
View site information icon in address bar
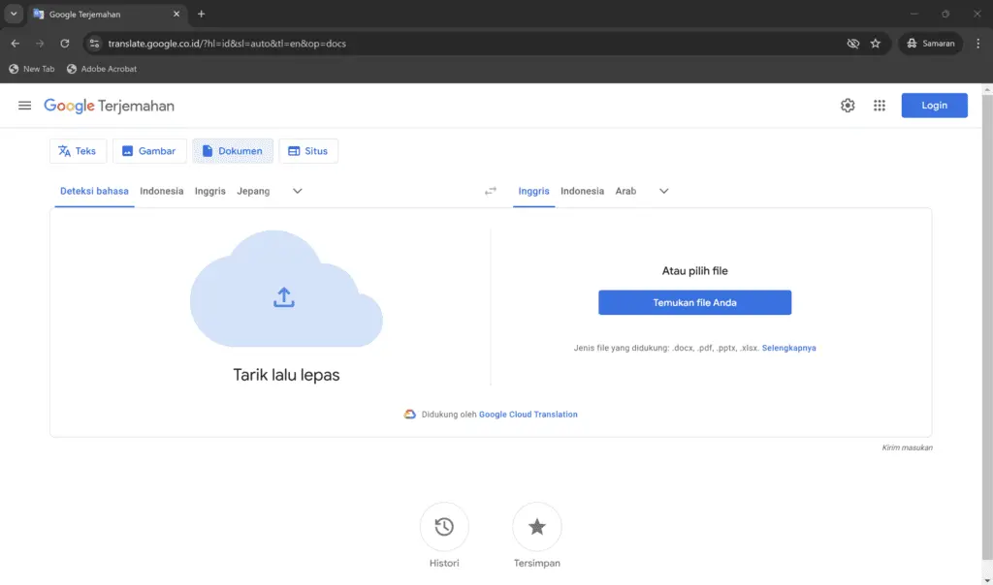click(x=94, y=44)
